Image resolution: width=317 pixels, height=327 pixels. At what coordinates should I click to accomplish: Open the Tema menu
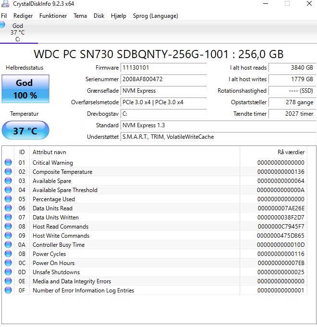pyautogui.click(x=80, y=16)
